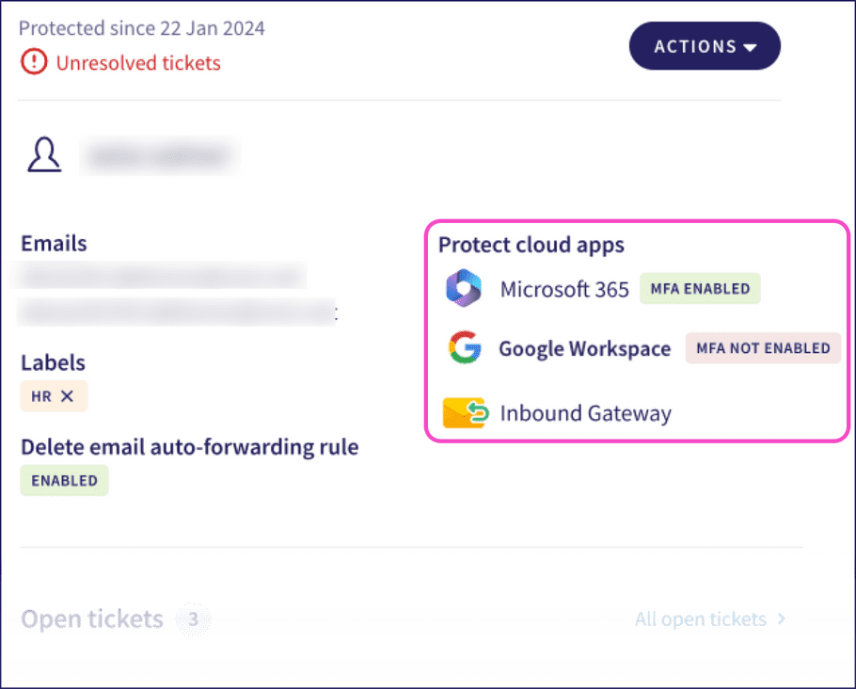Toggle the auto-forwarding rule ENABLED badge
Viewport: 856px width, 689px height.
point(64,480)
